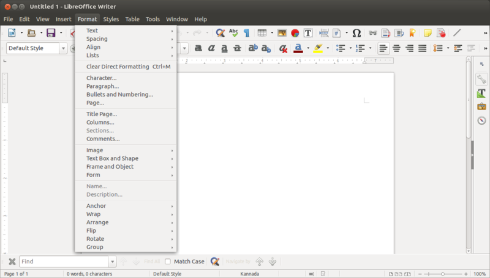Toggle Italic formatting
Screen dimensions: 490x278
point(211,48)
